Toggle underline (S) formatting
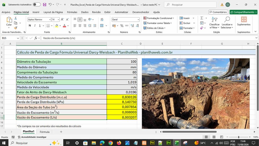The width and height of the screenshot is (259, 146). point(40,26)
